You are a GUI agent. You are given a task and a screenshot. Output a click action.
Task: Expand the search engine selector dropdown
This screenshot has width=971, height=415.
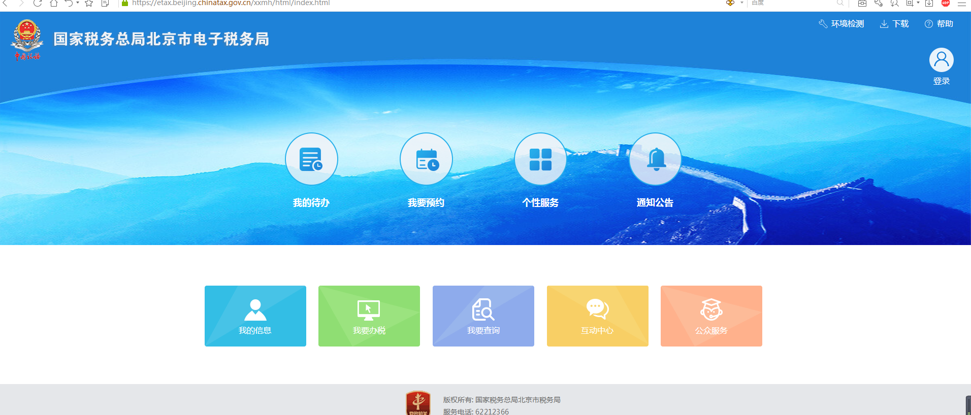[x=741, y=3]
